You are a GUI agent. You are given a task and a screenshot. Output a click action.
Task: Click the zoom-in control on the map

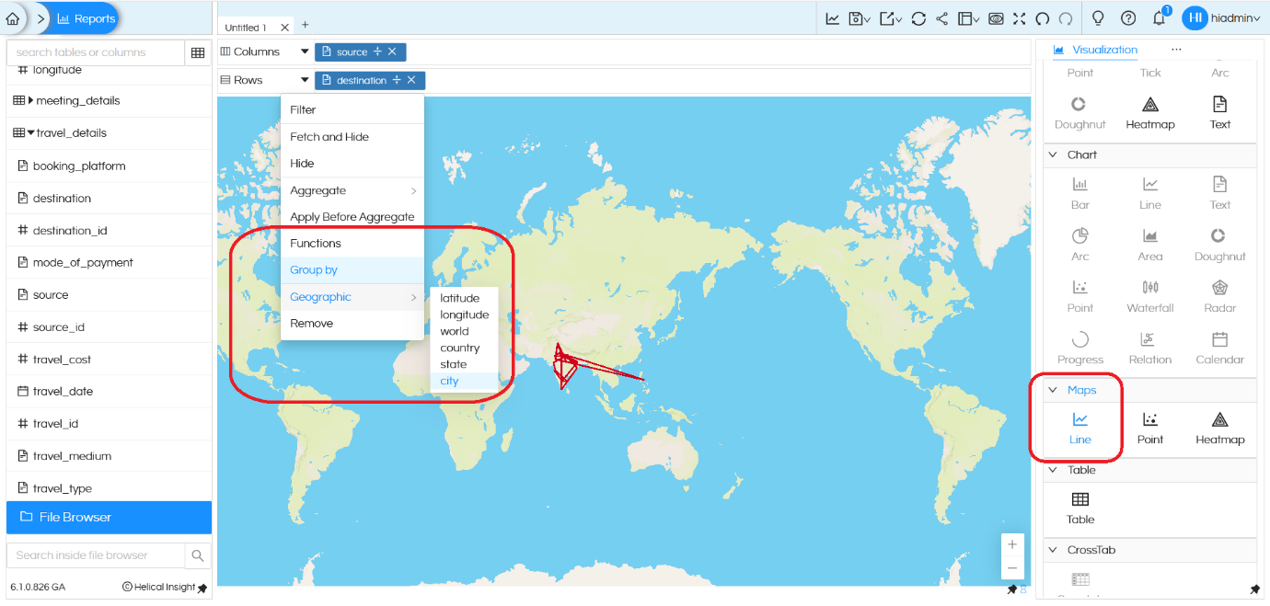1012,545
